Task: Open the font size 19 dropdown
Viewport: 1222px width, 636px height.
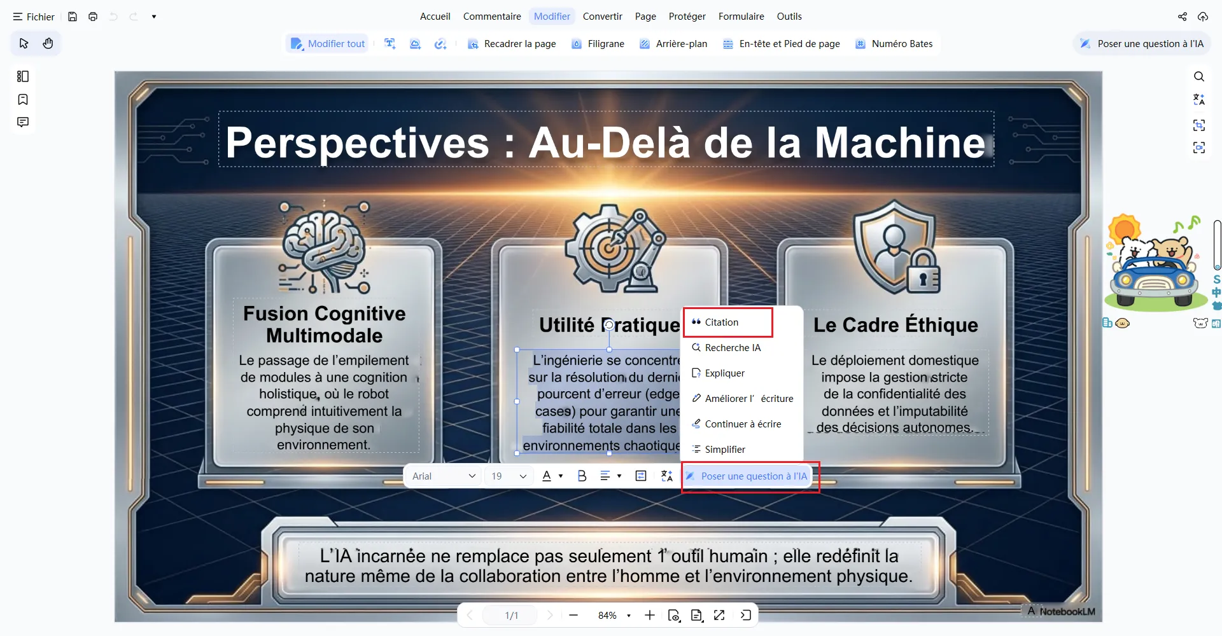Action: pyautogui.click(x=509, y=476)
